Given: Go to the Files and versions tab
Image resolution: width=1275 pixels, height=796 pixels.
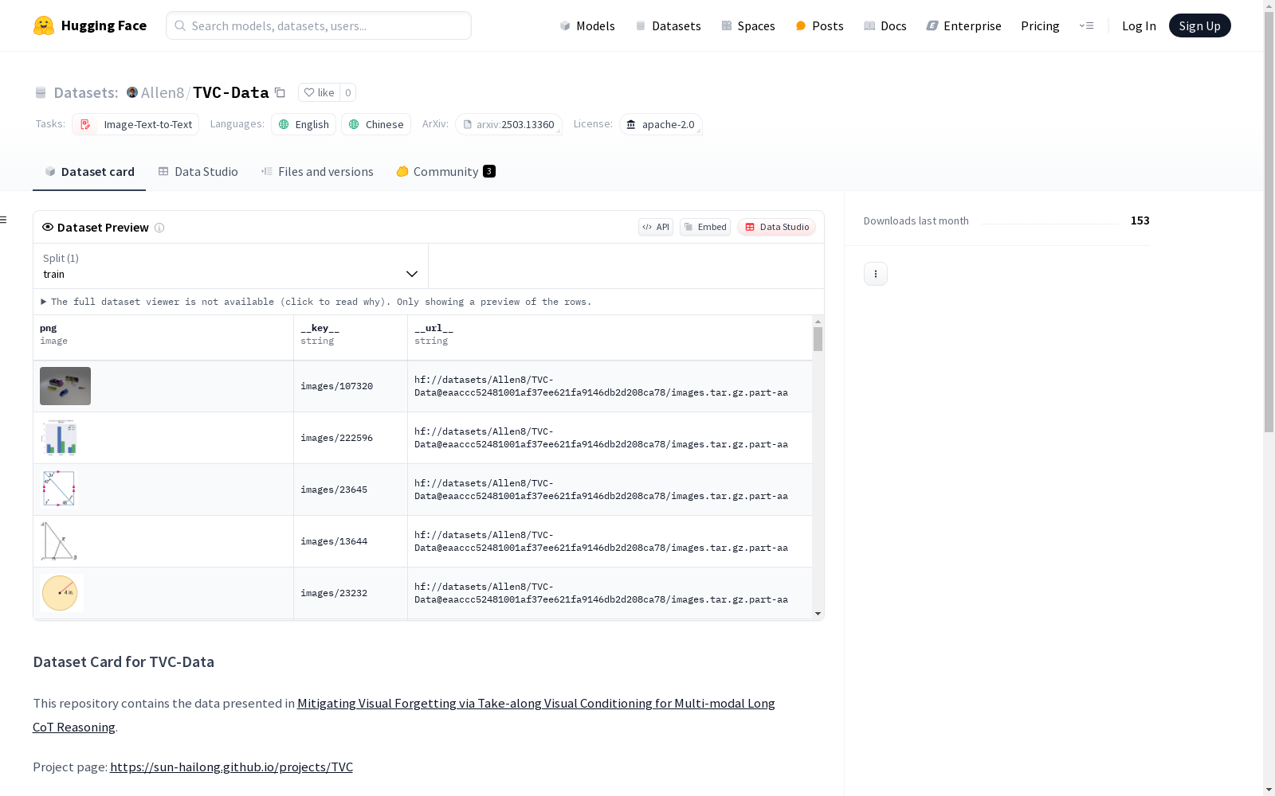Looking at the screenshot, I should tap(317, 172).
